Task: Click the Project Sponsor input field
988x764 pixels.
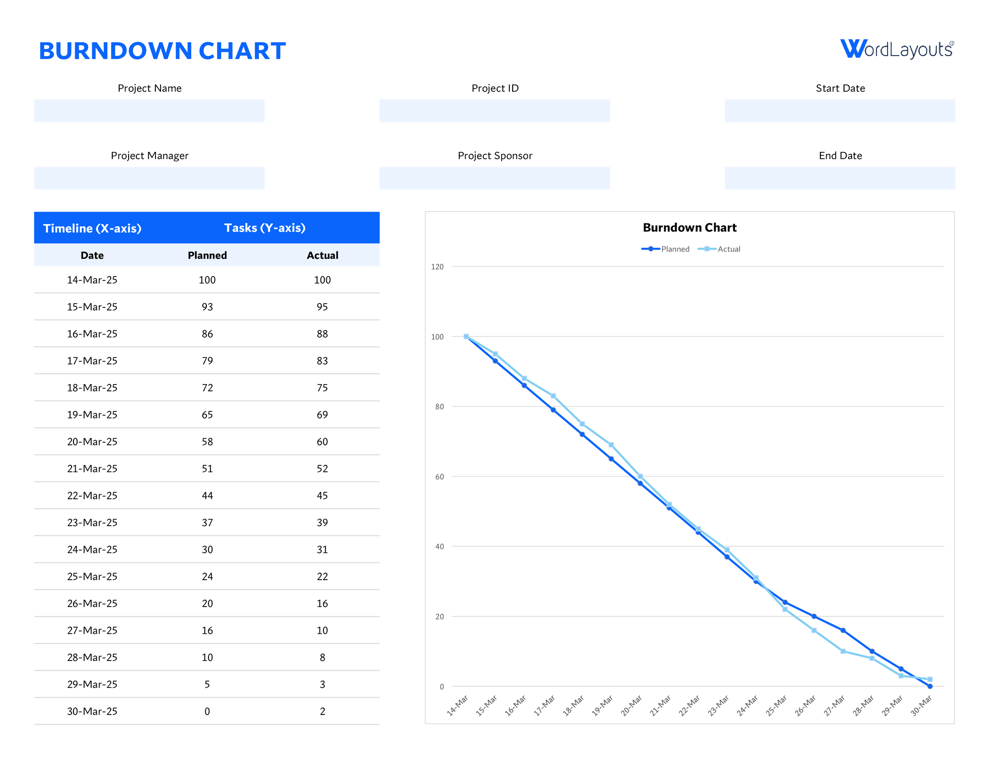Action: tap(494, 178)
